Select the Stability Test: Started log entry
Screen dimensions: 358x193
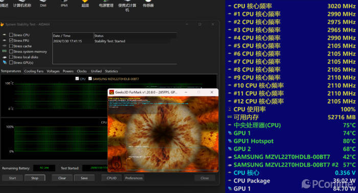(110, 41)
